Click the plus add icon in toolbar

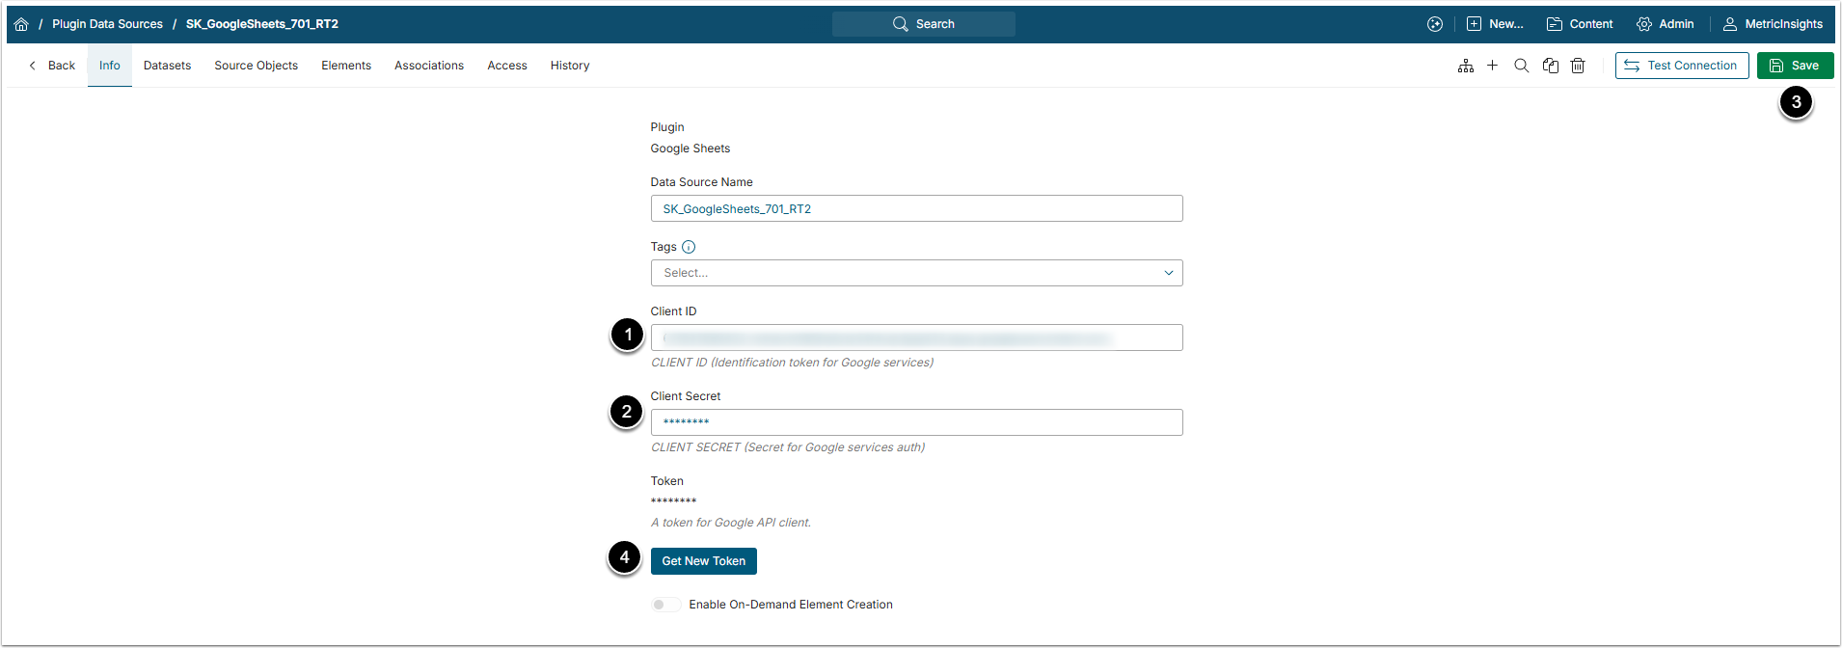pos(1492,66)
